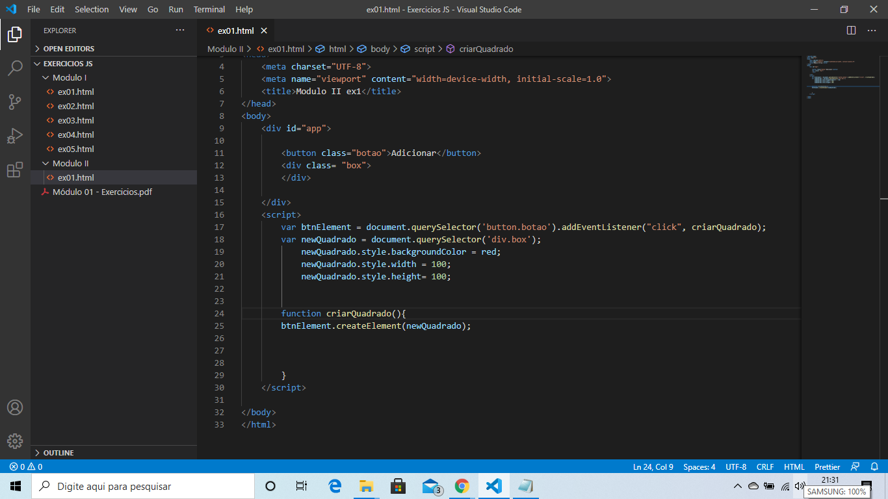Screen dimensions: 888x499
Task: Click the Windows taskbar search box
Action: coord(143,486)
